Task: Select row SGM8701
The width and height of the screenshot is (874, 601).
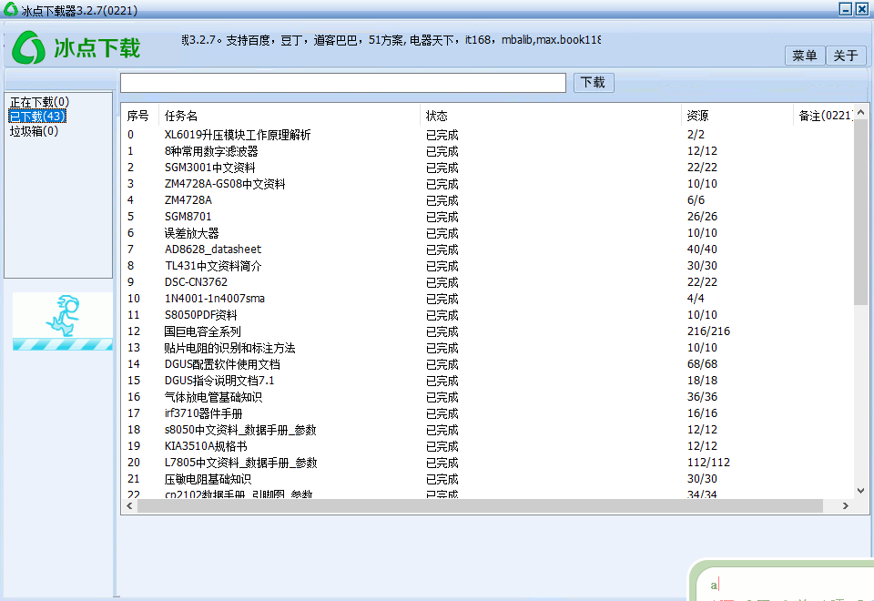Action: pos(488,217)
